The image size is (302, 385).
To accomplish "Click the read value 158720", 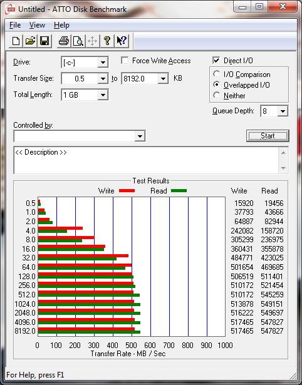I will (273, 231).
